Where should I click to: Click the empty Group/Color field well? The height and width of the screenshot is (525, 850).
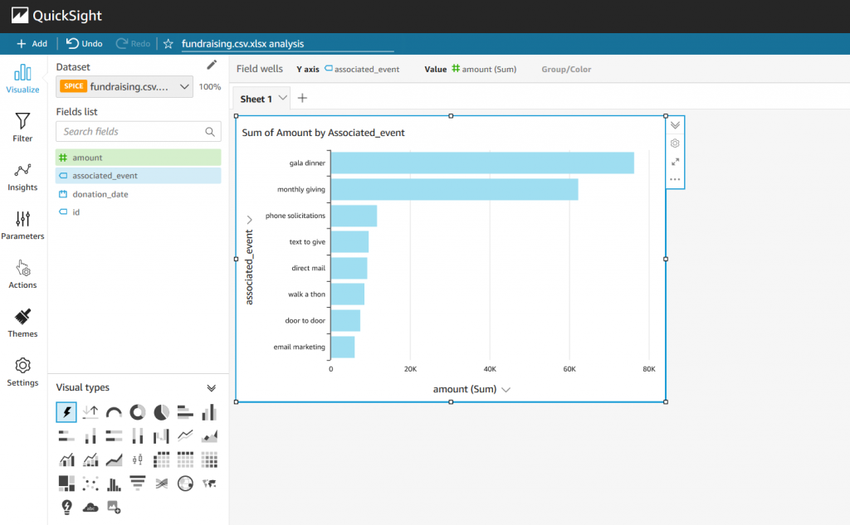(x=566, y=70)
